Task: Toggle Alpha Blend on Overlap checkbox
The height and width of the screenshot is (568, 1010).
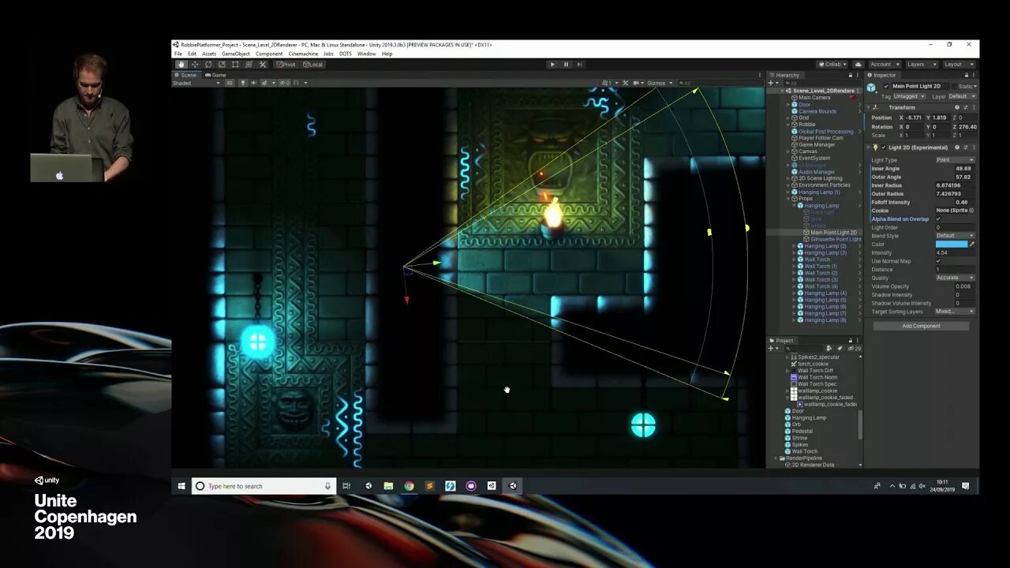Action: pos(938,219)
